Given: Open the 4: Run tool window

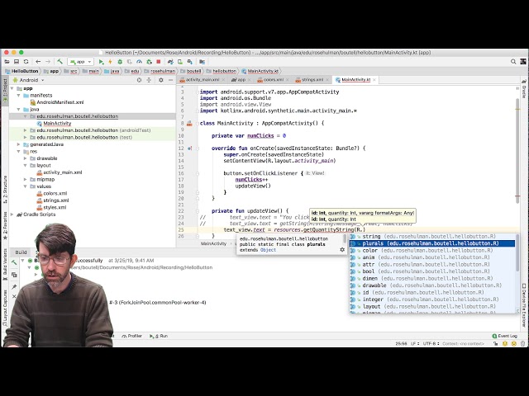Looking at the screenshot, I should (159, 336).
